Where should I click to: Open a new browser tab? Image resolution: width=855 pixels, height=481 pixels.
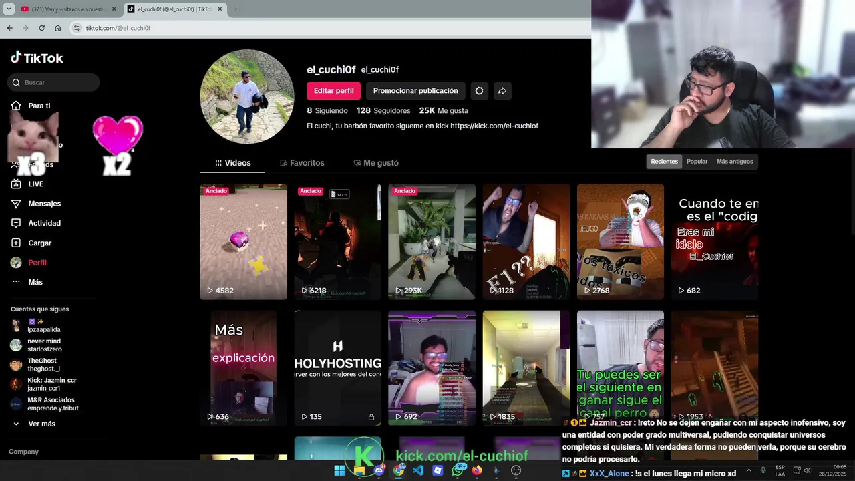235,9
